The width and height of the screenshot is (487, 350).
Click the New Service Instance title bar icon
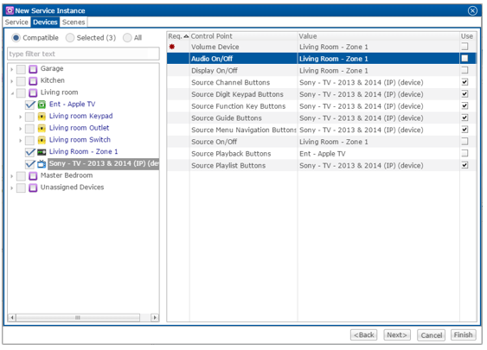pos(10,10)
